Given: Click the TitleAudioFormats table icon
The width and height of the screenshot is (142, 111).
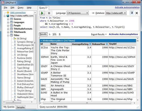Looking at the screenshot, I should [11, 29].
